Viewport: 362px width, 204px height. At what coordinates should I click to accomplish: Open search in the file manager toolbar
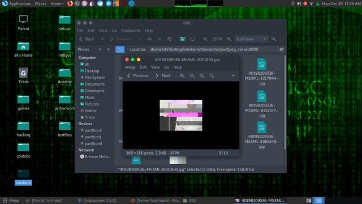(x=274, y=39)
